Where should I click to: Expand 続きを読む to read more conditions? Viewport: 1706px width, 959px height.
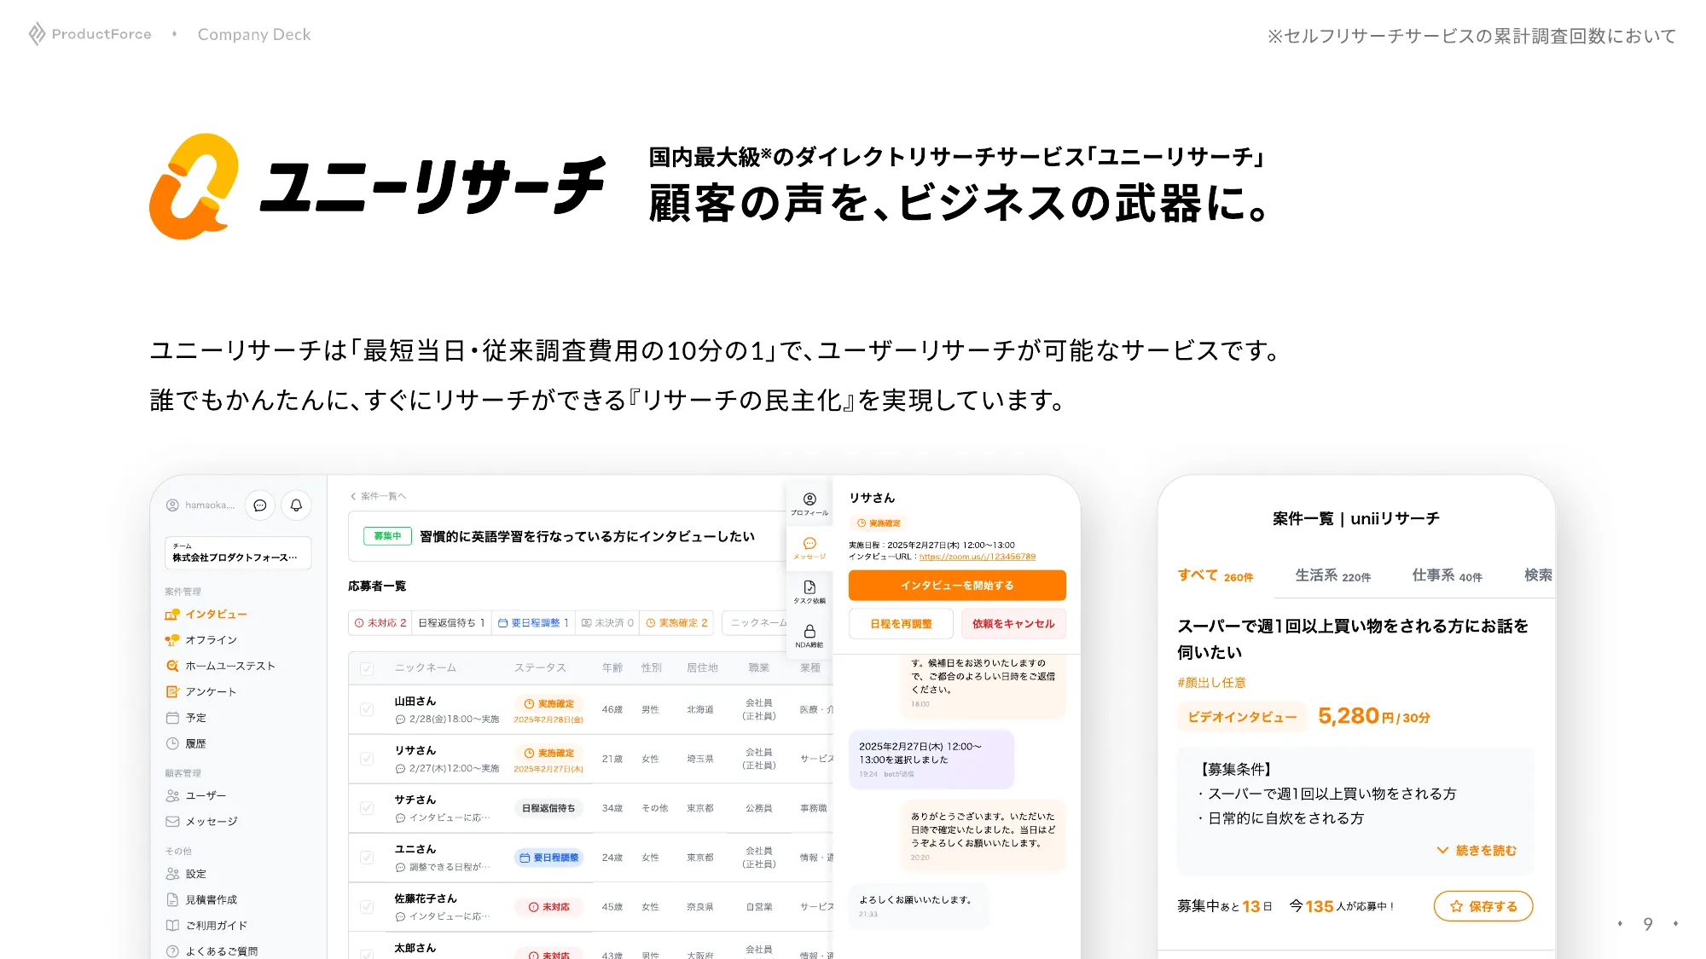[1477, 851]
